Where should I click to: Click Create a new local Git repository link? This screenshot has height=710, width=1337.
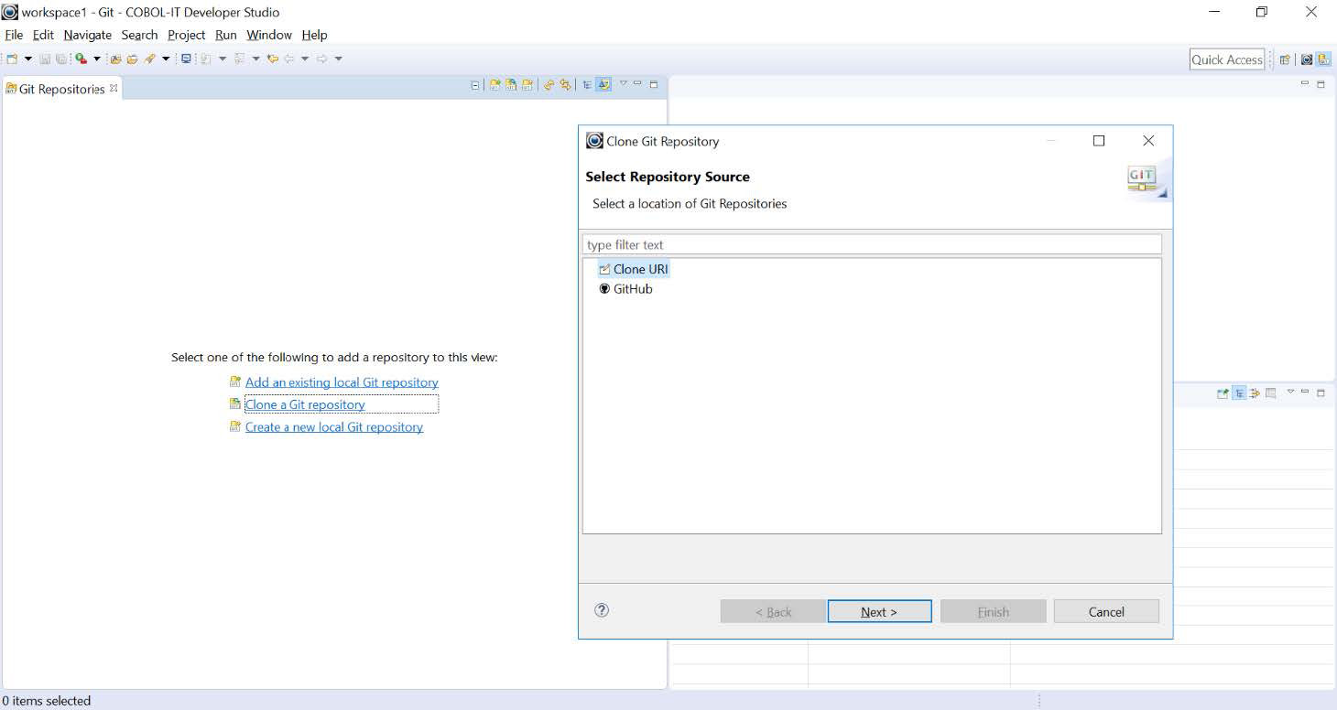333,427
